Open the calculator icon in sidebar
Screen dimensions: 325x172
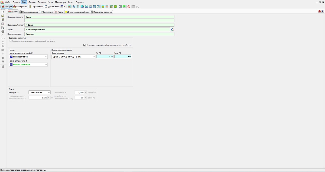pyautogui.click(x=3, y=66)
